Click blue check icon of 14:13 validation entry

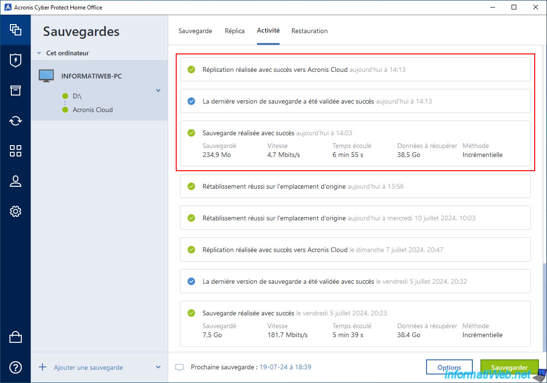tap(191, 101)
